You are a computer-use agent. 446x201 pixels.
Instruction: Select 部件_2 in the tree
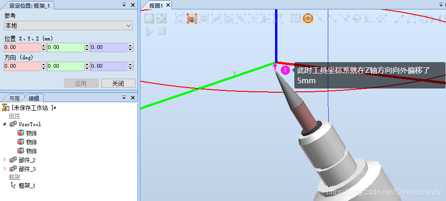(27, 160)
